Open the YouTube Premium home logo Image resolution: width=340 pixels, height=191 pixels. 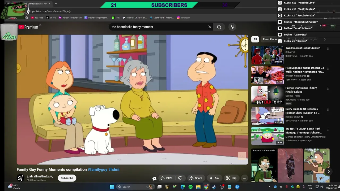pyautogui.click(x=28, y=27)
